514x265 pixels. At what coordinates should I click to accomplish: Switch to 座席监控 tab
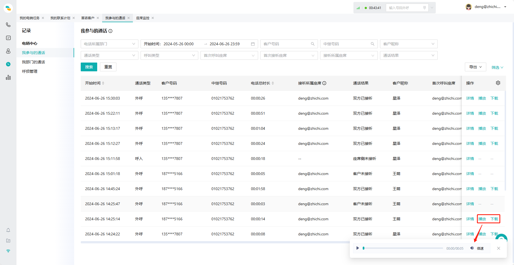[x=143, y=18]
